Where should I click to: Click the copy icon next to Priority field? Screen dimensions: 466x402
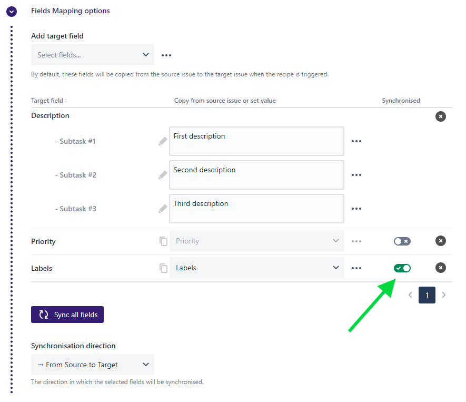(163, 241)
